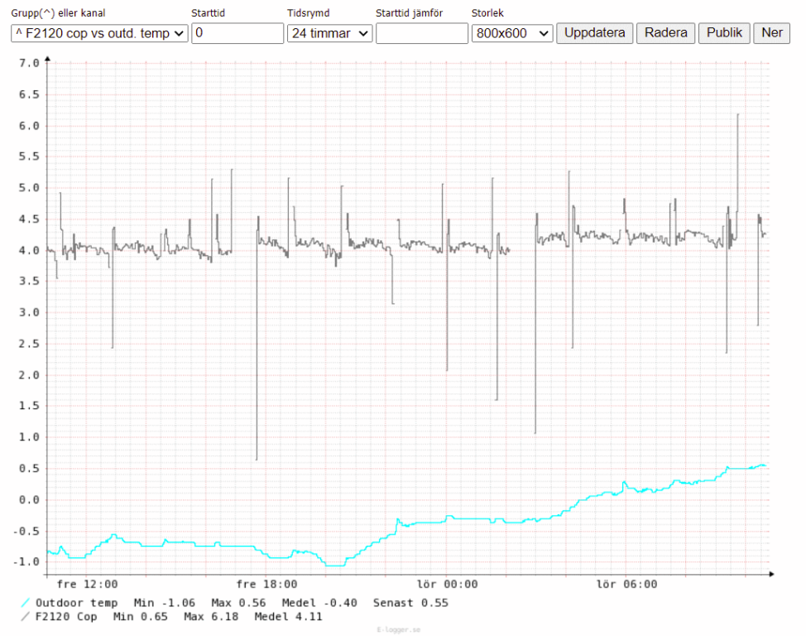Image resolution: width=806 pixels, height=636 pixels.
Task: Click the Radera button
Action: click(666, 33)
